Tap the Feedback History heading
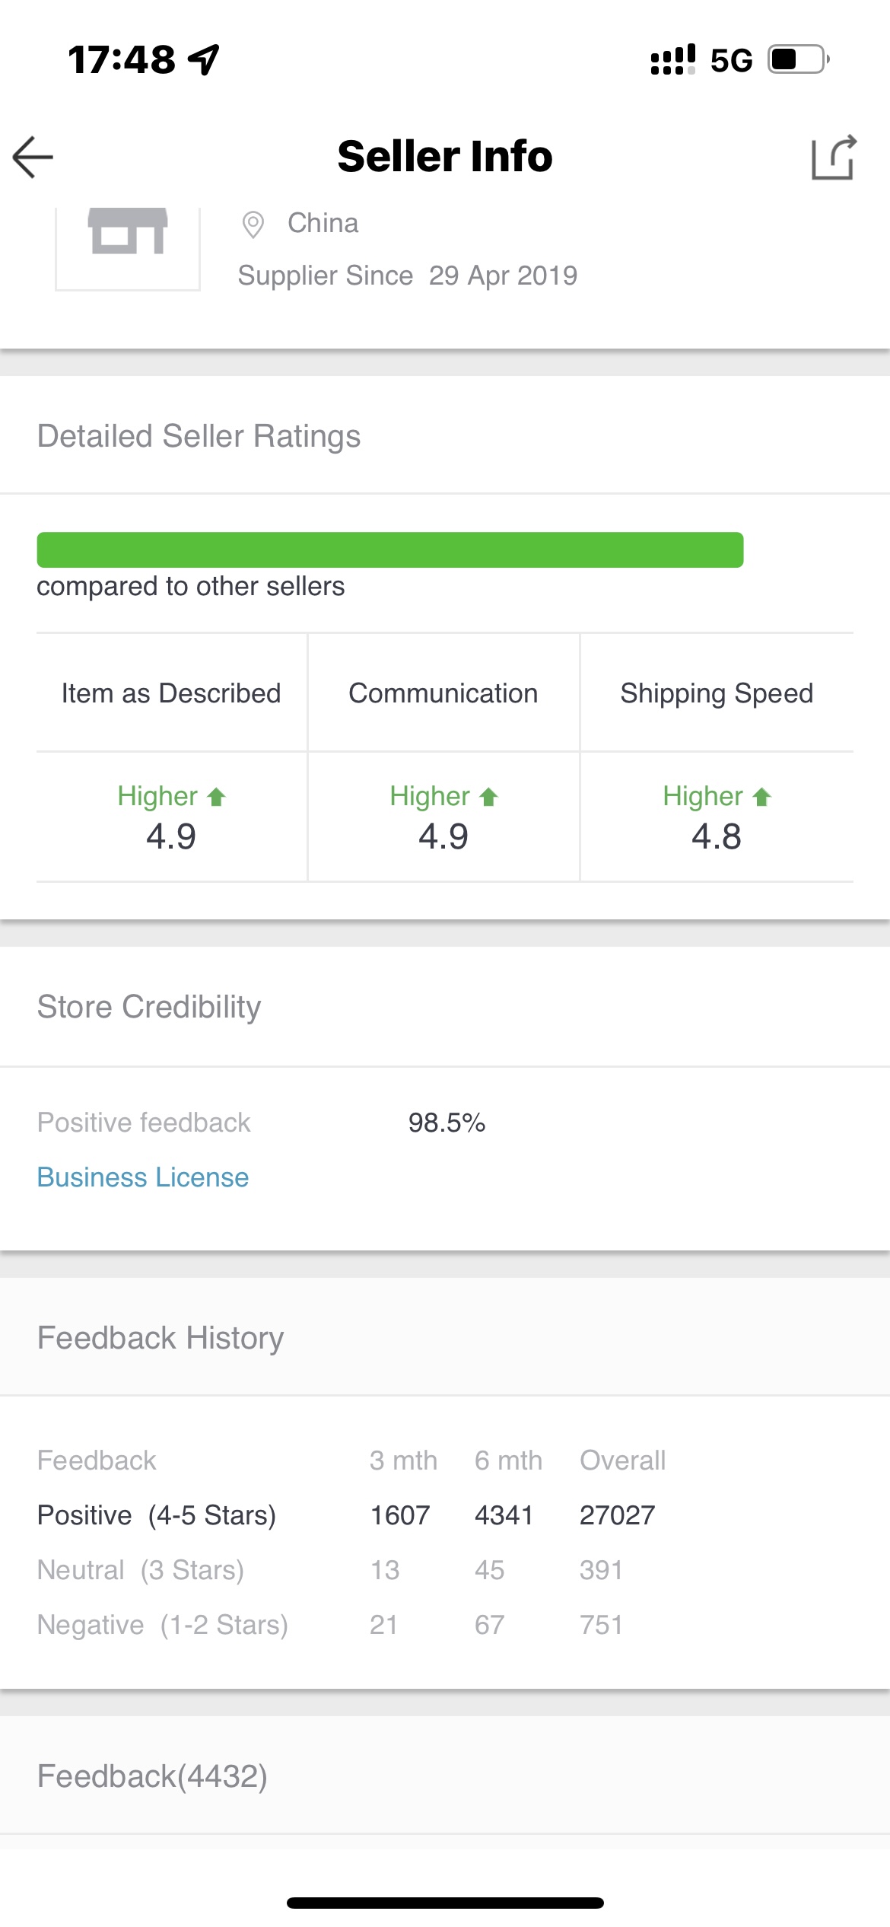Screen dimensions: 890x1927 pos(161,1338)
